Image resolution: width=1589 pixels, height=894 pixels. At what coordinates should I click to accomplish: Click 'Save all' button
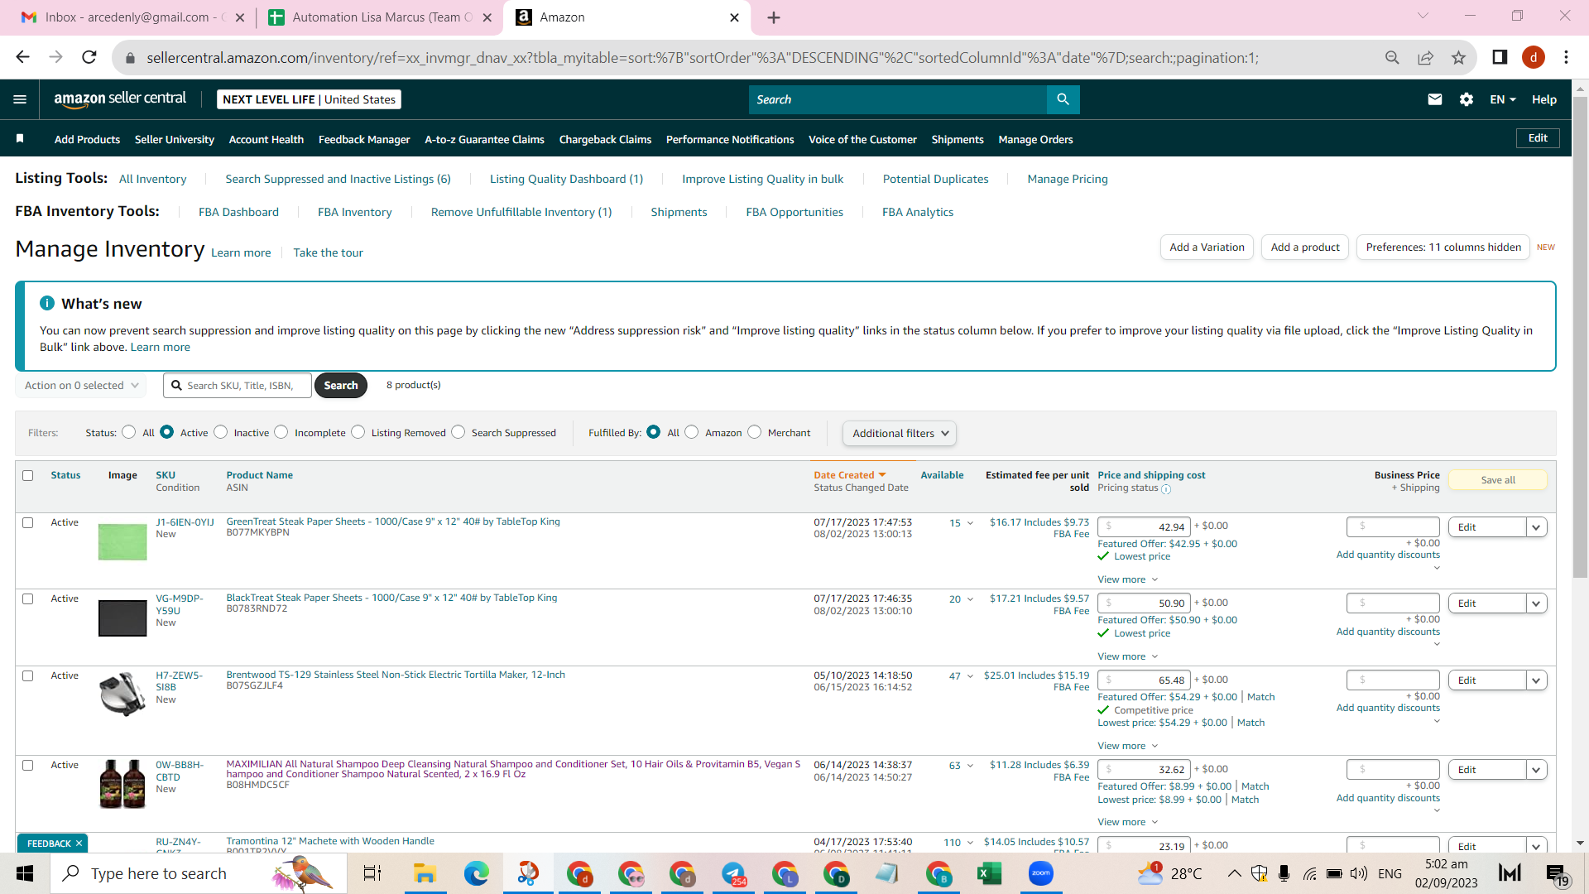pos(1498,480)
